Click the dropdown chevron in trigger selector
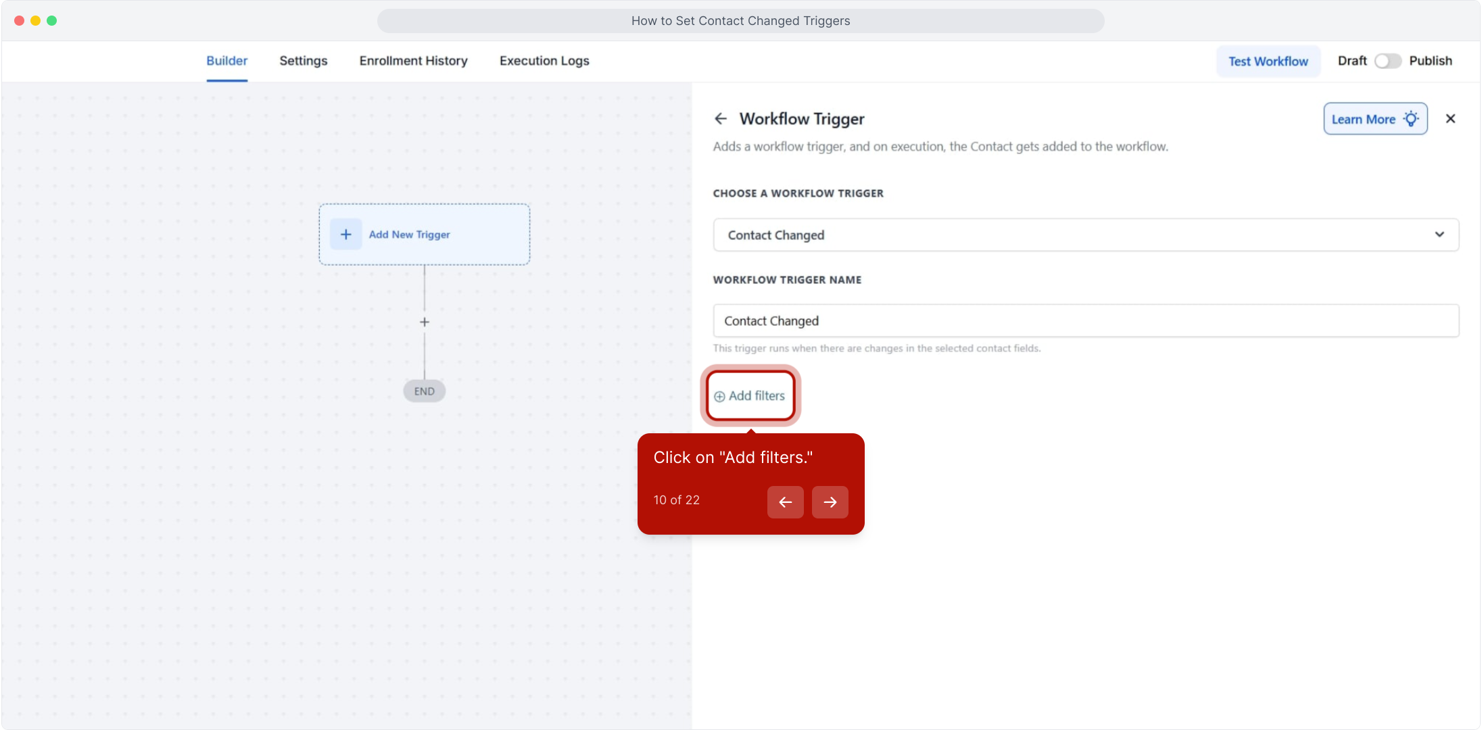Image resolution: width=1482 pixels, height=730 pixels. 1439,235
